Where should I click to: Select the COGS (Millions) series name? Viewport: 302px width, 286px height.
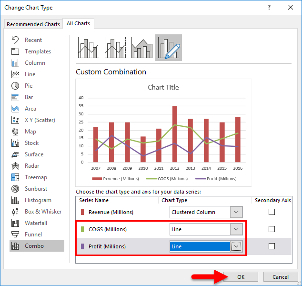(x=108, y=229)
